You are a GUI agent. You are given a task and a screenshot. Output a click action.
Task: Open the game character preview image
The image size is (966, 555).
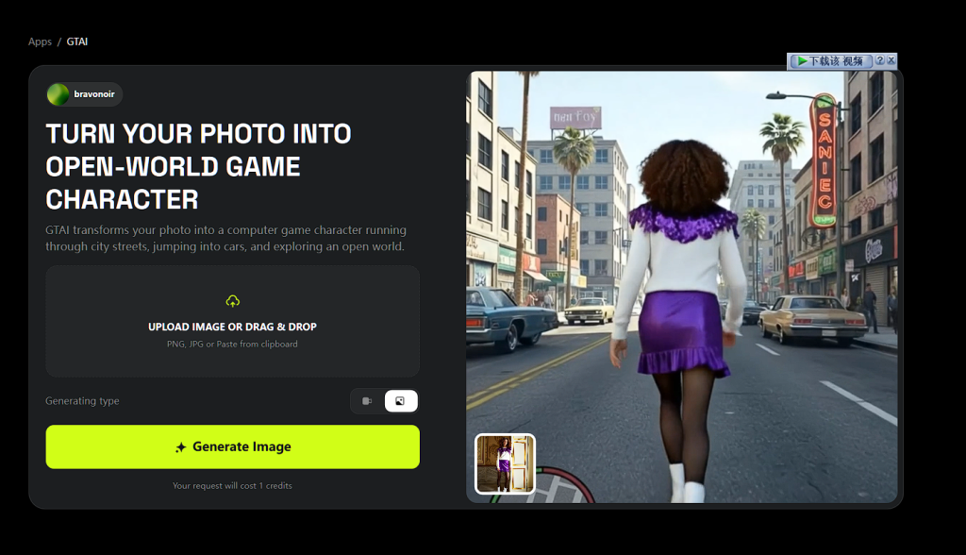point(681,287)
